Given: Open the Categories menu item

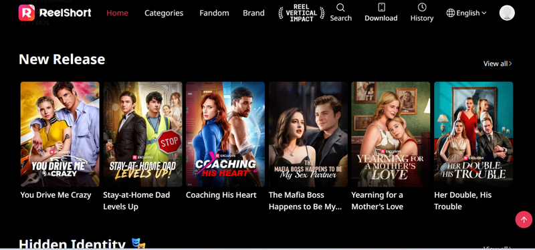Looking at the screenshot, I should tap(164, 13).
